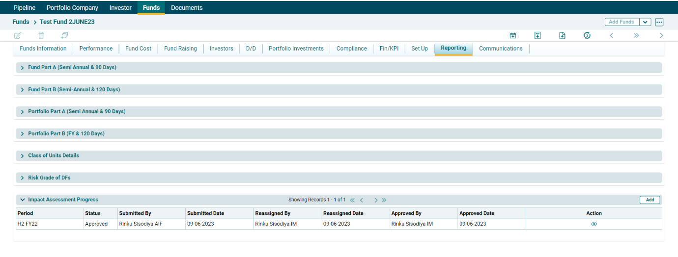The height and width of the screenshot is (257, 678).
Task: Click the Funds breadcrumb link
Action: click(x=21, y=22)
